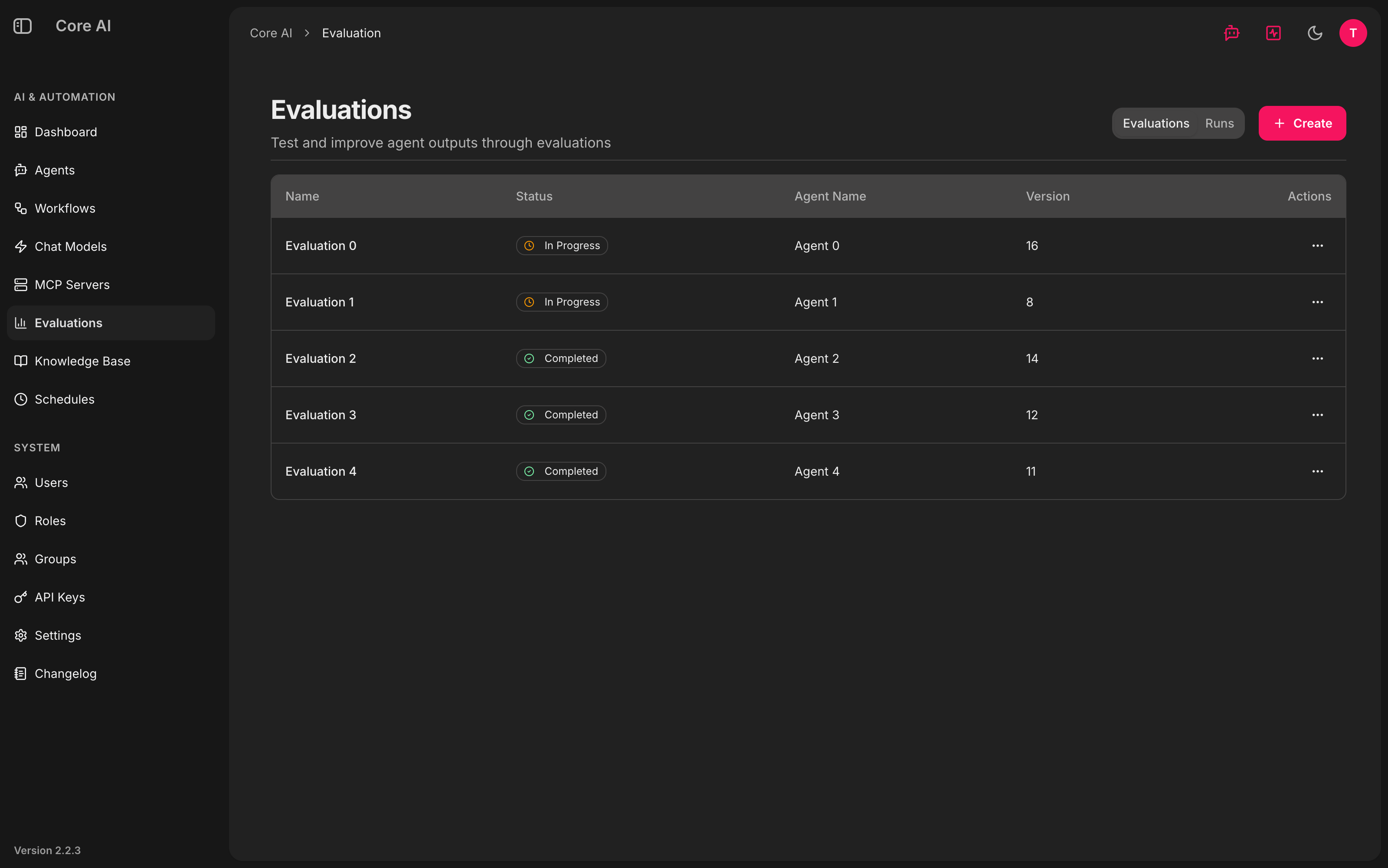Click the Dashboard grid icon
The image size is (1388, 868).
click(x=21, y=132)
